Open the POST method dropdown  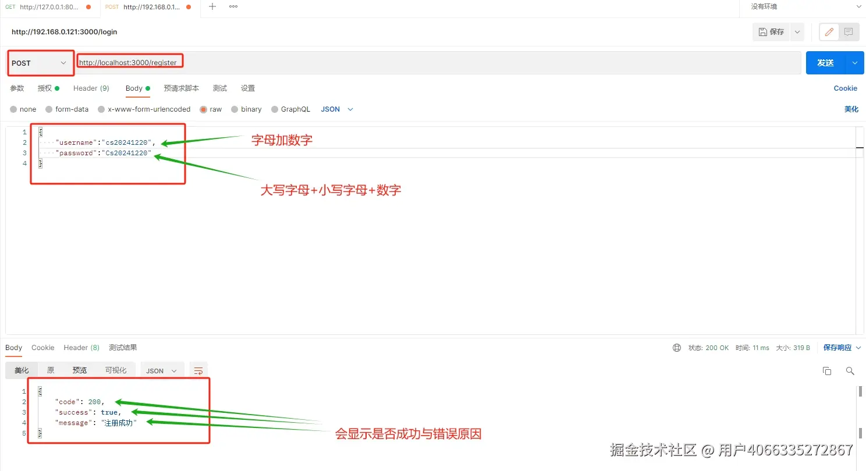pos(40,63)
